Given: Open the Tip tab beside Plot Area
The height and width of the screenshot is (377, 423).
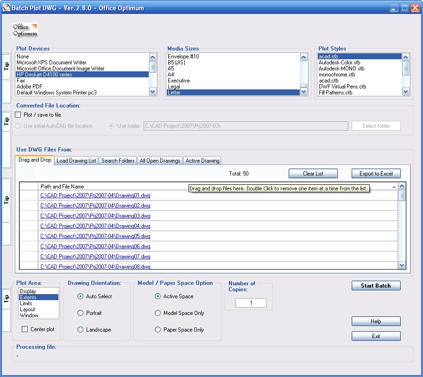Looking at the screenshot, I should click(6, 299).
